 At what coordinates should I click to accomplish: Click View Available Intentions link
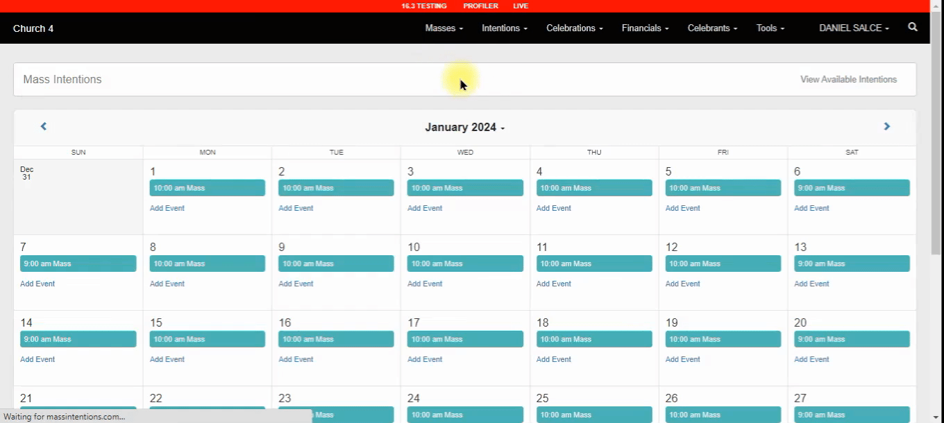848,79
